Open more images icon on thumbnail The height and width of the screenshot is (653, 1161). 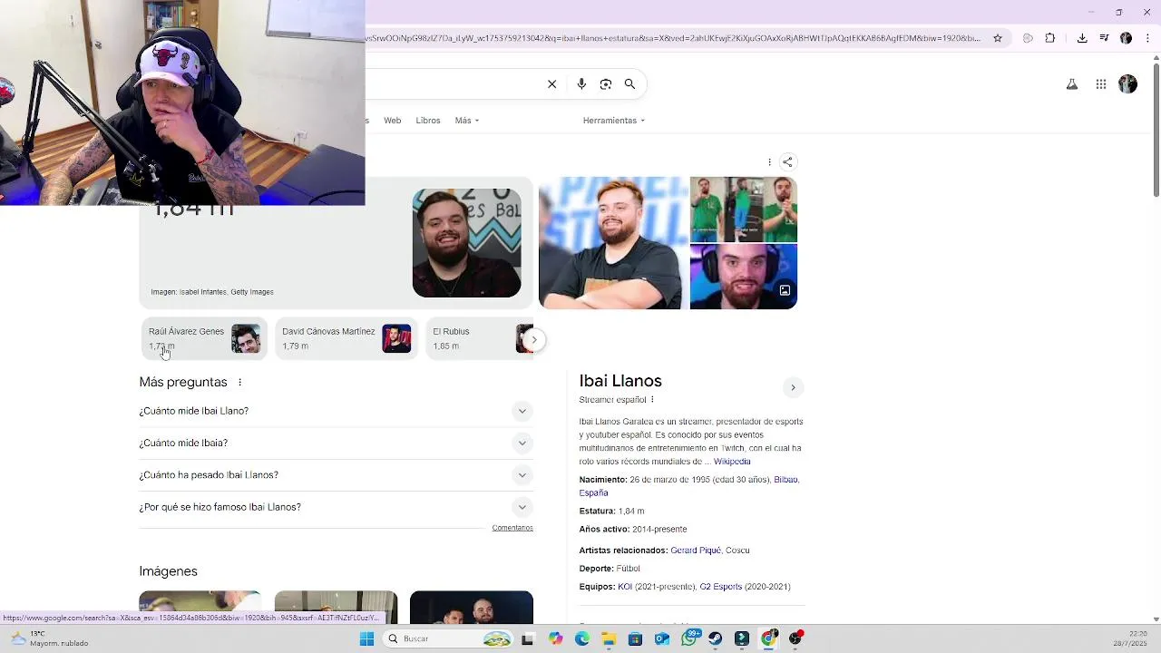[x=785, y=290]
